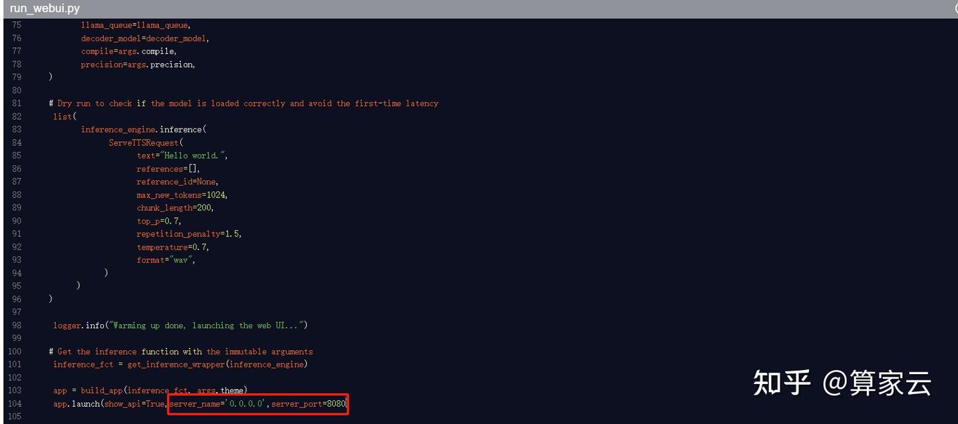This screenshot has height=424, width=958.
Task: Click line number 104 in the gutter
Action: click(14, 403)
